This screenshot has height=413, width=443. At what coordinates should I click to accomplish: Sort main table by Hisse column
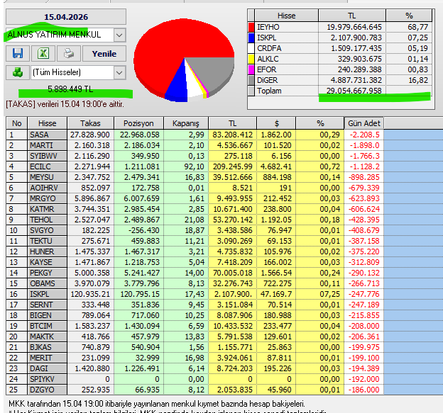pos(47,123)
